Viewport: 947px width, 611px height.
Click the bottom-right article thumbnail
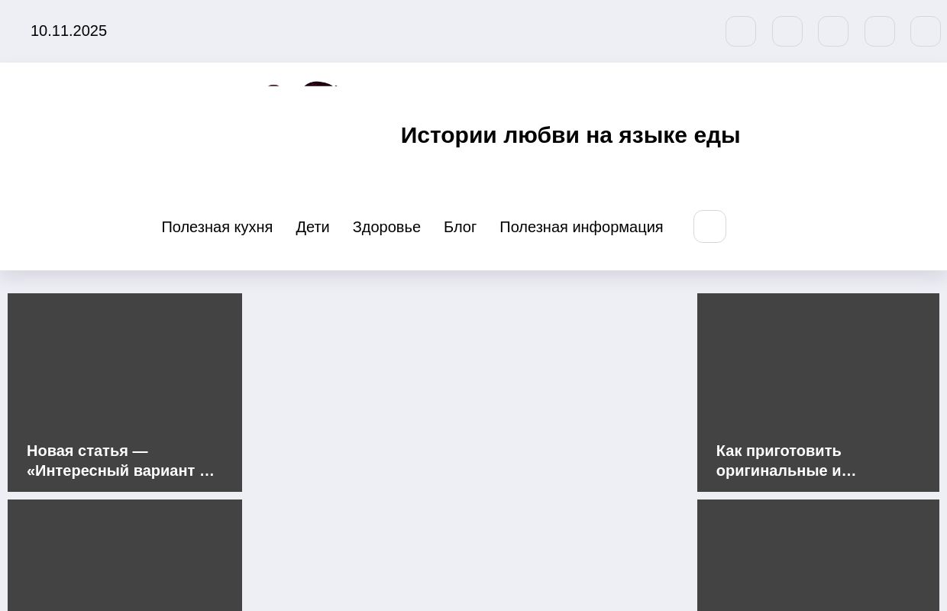click(x=818, y=555)
